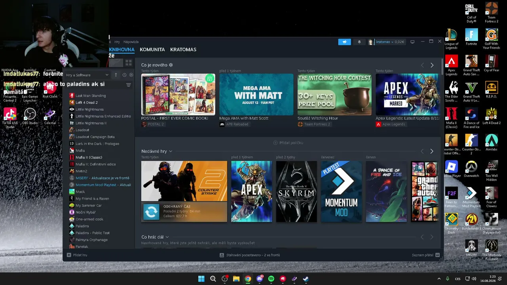The height and width of the screenshot is (285, 507).
Task: Select Counter-Strike 2 recent game card
Action: click(184, 192)
